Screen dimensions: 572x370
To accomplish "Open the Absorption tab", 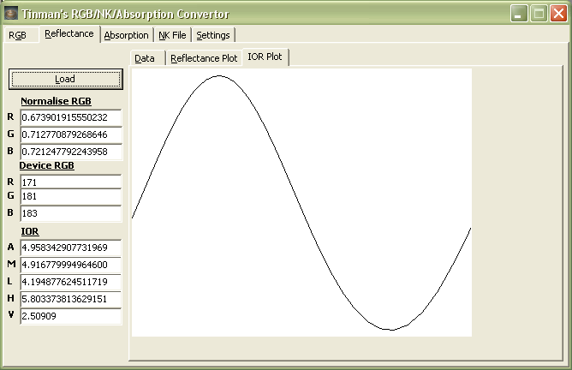I will pyautogui.click(x=126, y=35).
